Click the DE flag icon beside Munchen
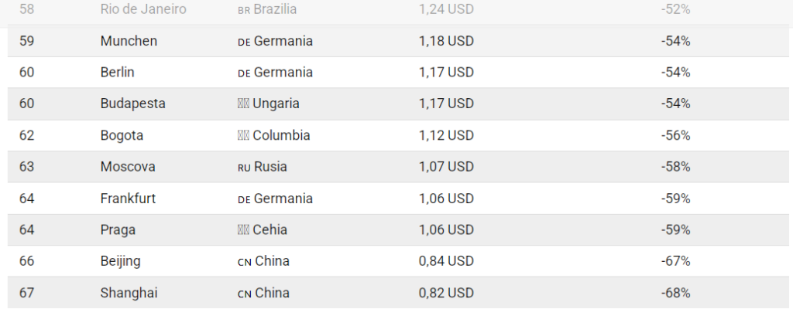The height and width of the screenshot is (309, 793). point(243,41)
